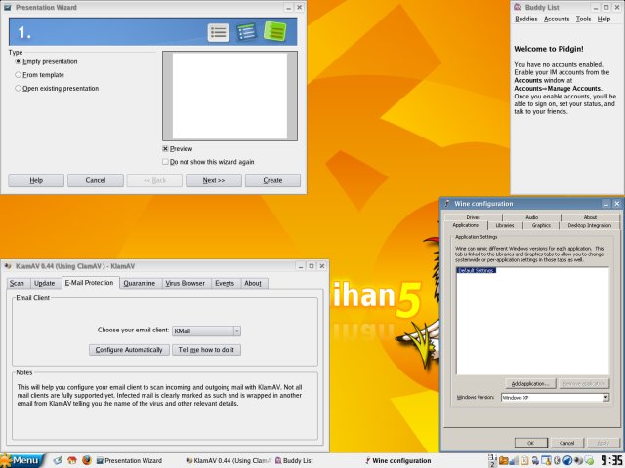Click the orange folder tray icon
The height and width of the screenshot is (468, 625).
pyautogui.click(x=504, y=460)
